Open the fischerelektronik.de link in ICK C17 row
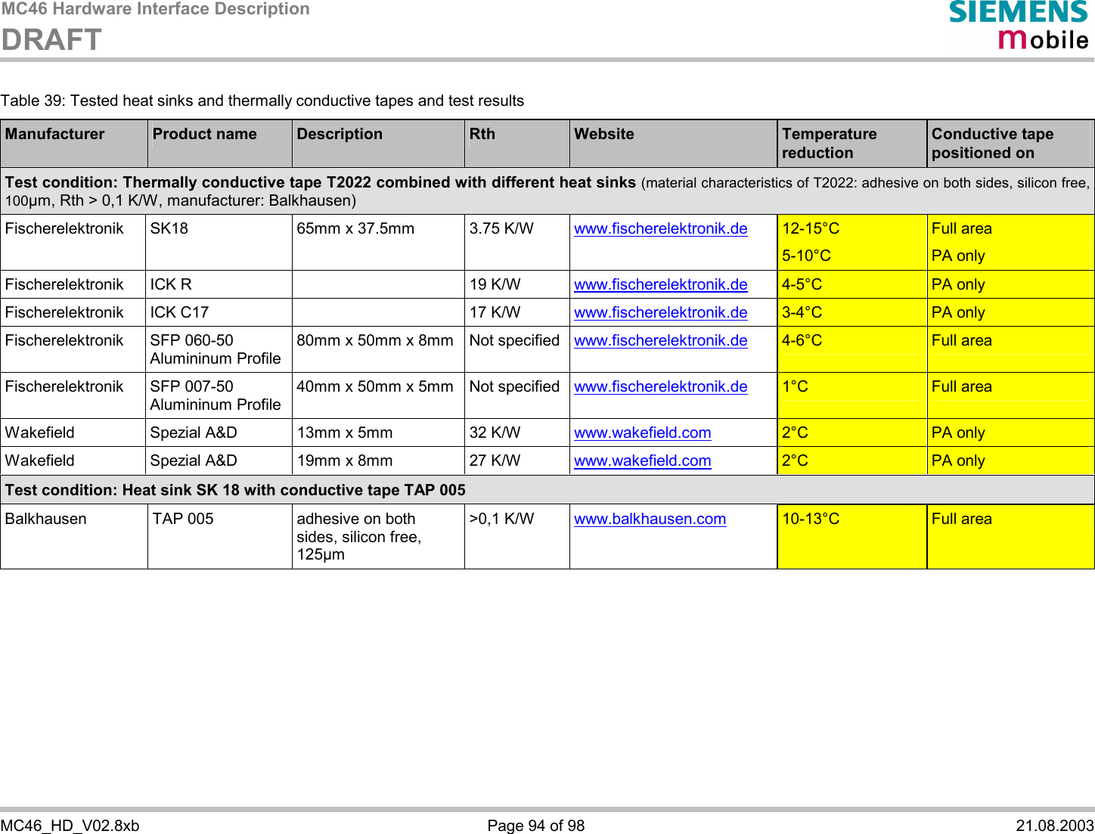The height and width of the screenshot is (834, 1095). click(660, 312)
